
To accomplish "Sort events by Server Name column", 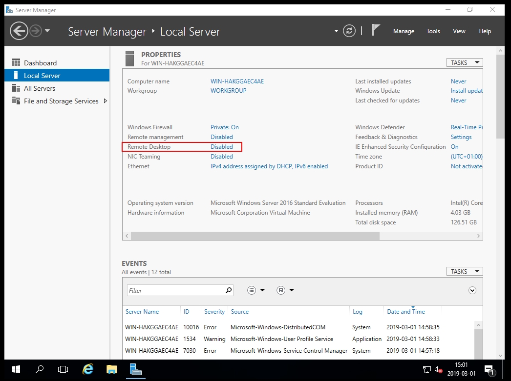I will click(x=142, y=312).
